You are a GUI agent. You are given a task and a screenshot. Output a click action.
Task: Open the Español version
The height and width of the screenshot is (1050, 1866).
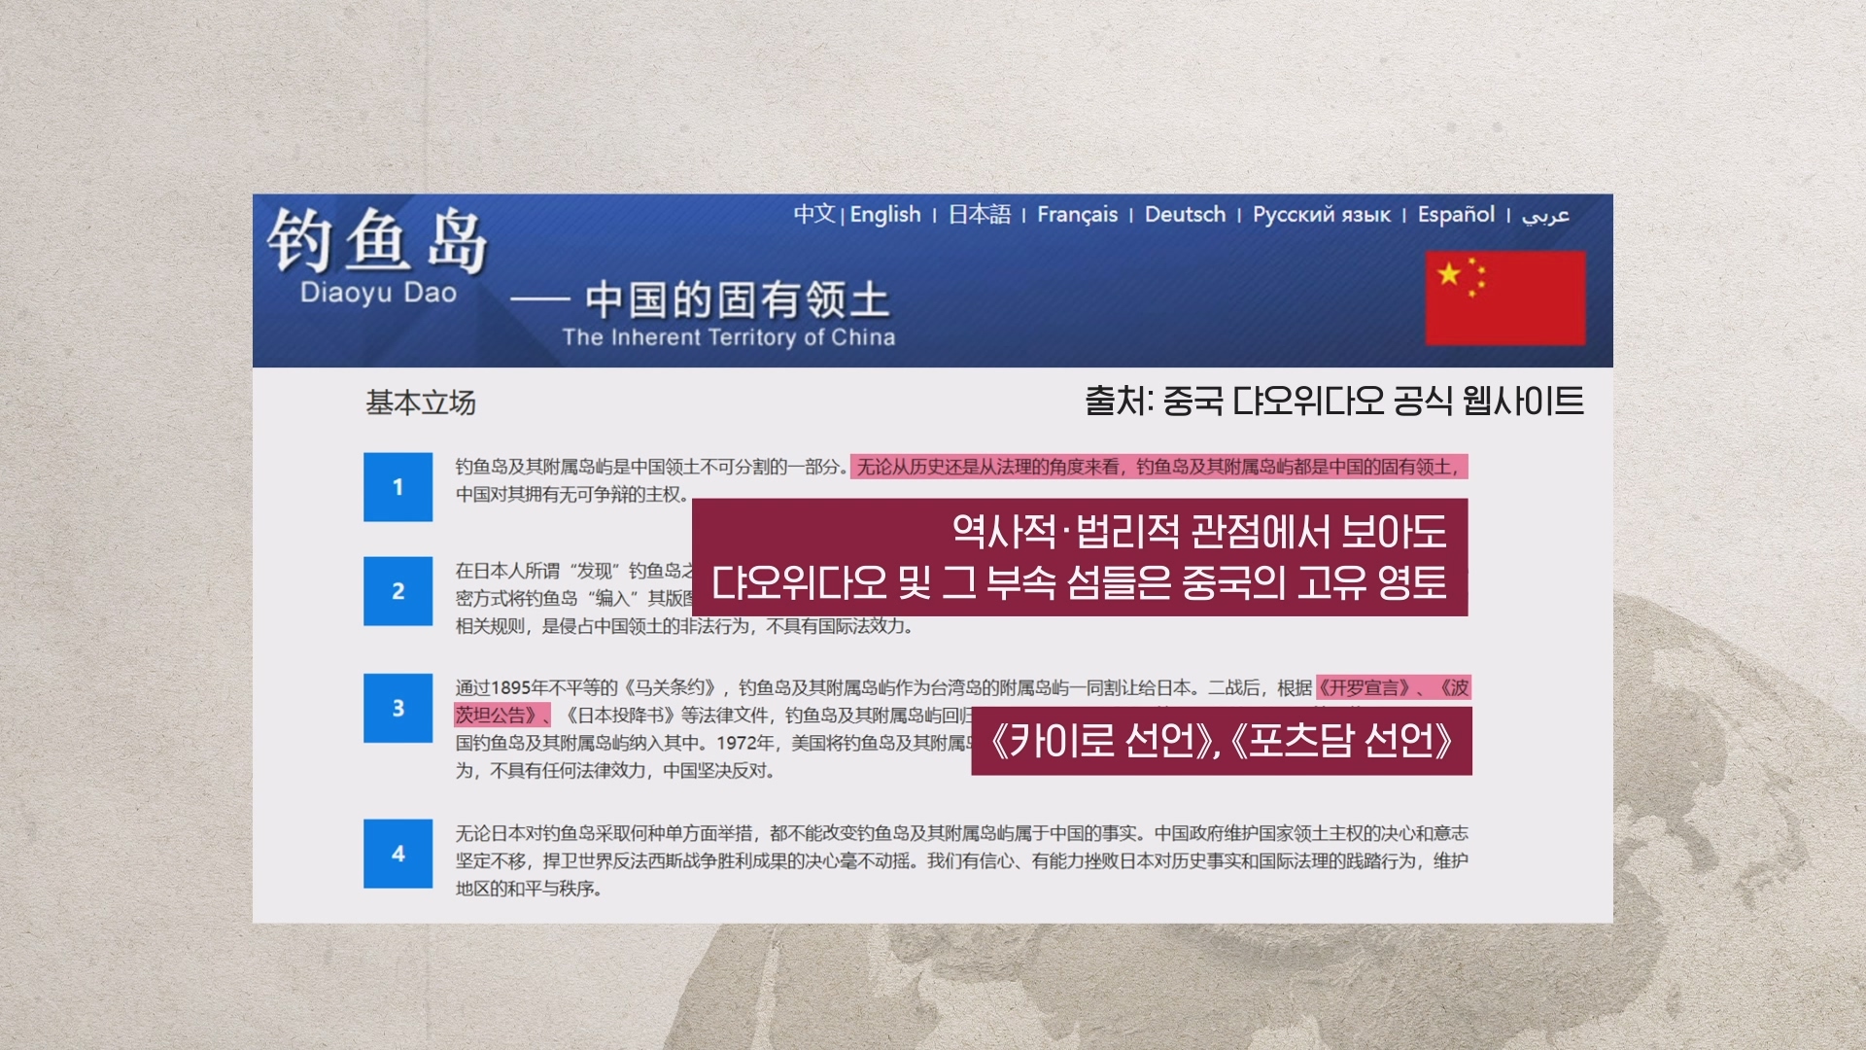[x=1455, y=214]
